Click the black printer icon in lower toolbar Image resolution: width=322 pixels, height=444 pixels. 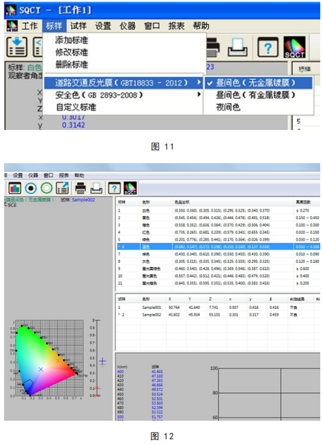pos(80,188)
